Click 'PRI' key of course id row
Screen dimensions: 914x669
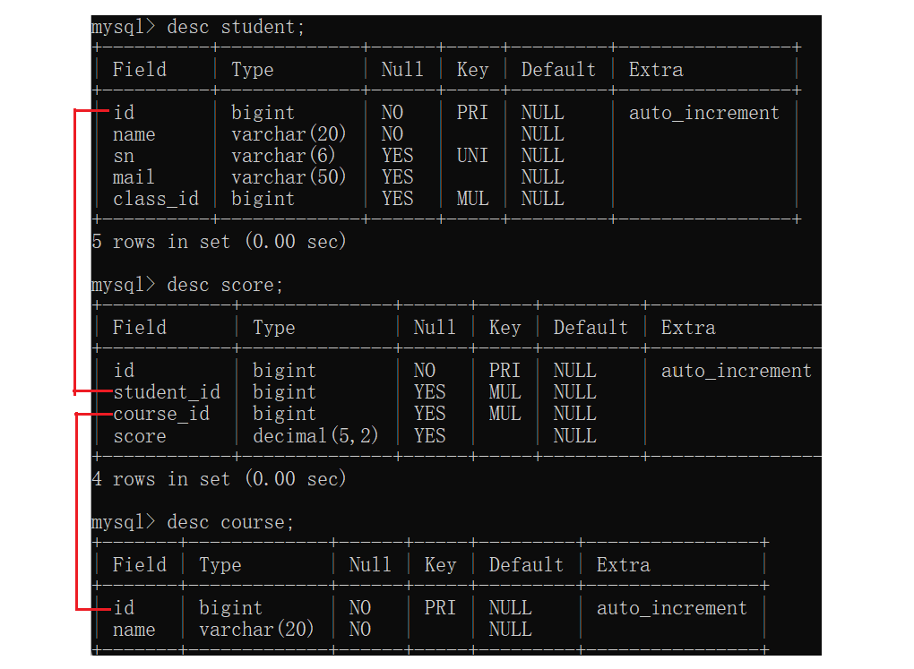[x=439, y=608]
